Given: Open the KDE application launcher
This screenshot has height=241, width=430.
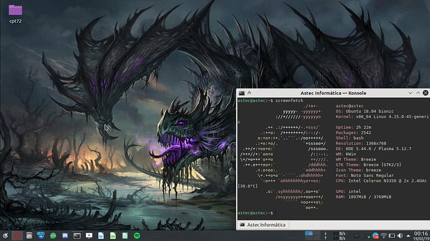Looking at the screenshot, I should (x=5, y=235).
